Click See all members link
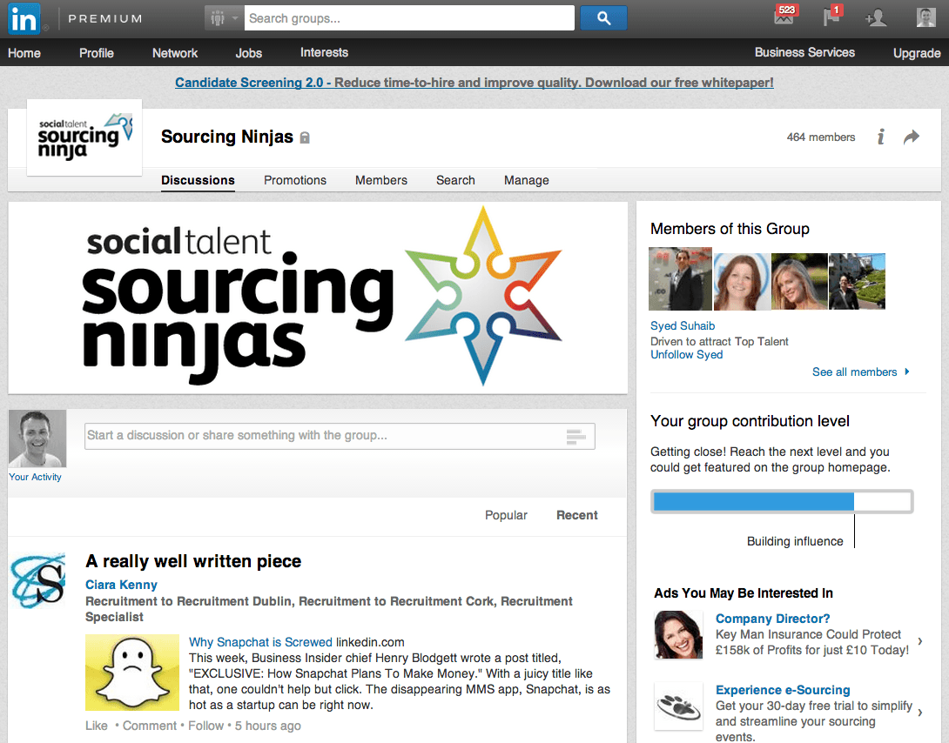Viewport: 949px width, 743px height. click(855, 371)
